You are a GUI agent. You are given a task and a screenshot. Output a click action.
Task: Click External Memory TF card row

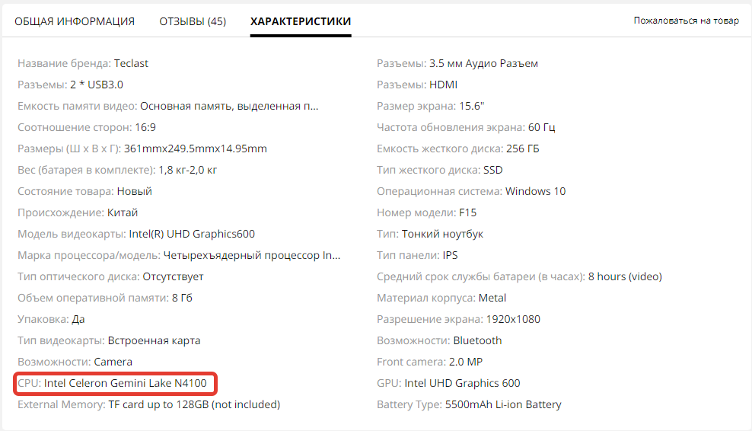[148, 404]
